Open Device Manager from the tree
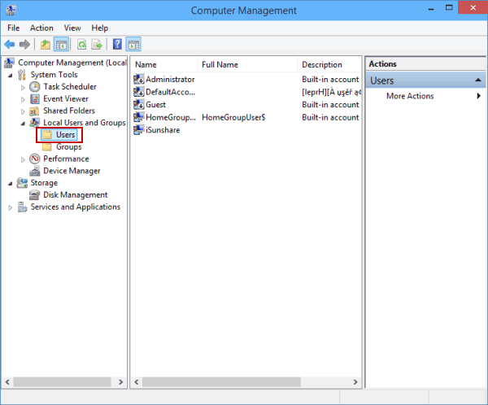Image resolution: width=488 pixels, height=405 pixels. 72,171
